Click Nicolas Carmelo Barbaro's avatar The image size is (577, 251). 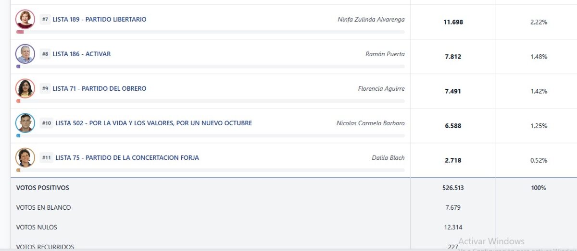pyautogui.click(x=25, y=123)
